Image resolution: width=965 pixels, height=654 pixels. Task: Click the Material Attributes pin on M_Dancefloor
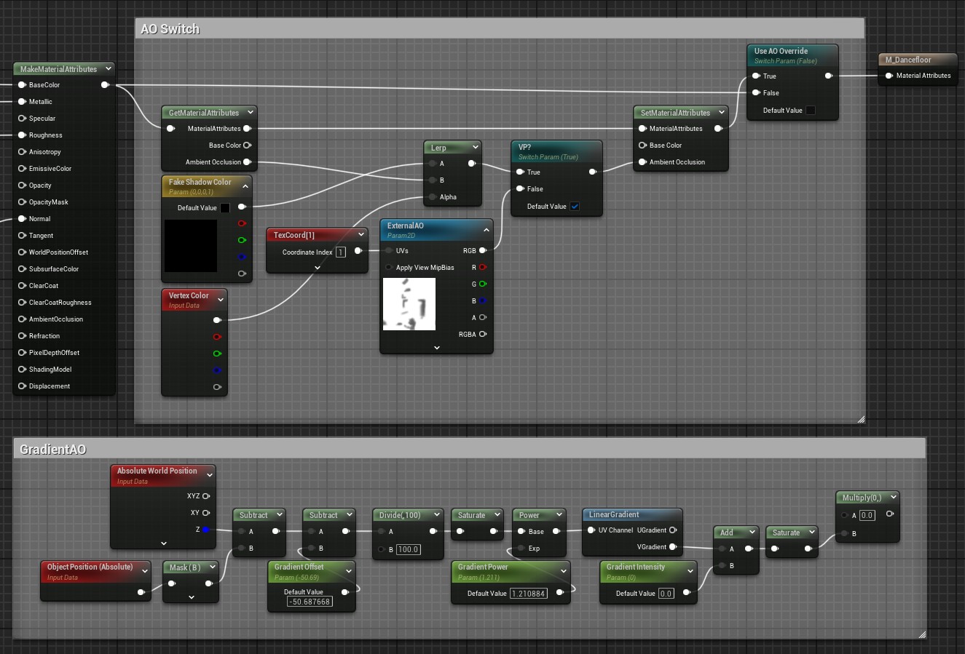tap(889, 76)
